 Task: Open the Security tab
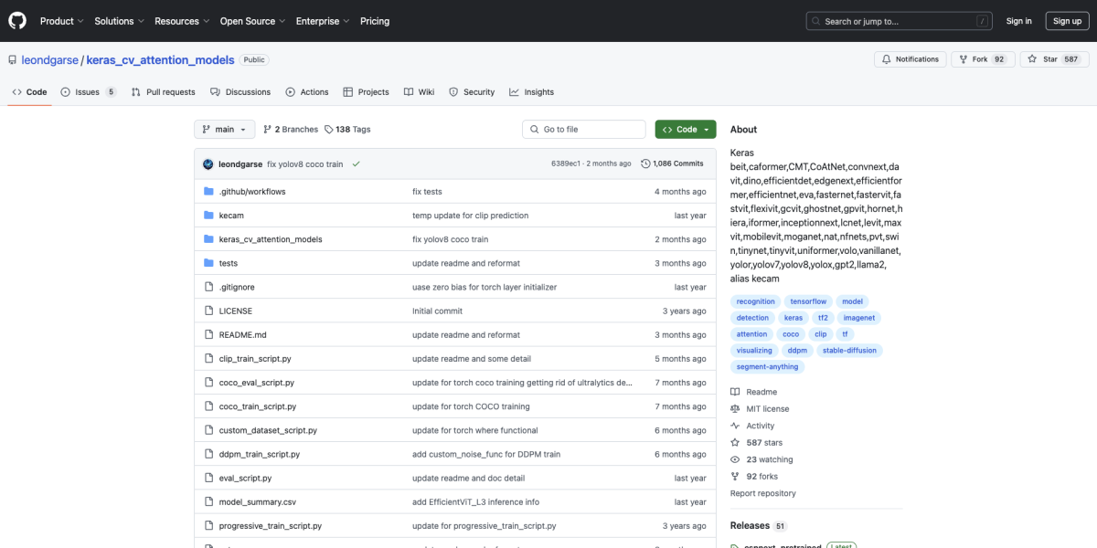pyautogui.click(x=472, y=92)
